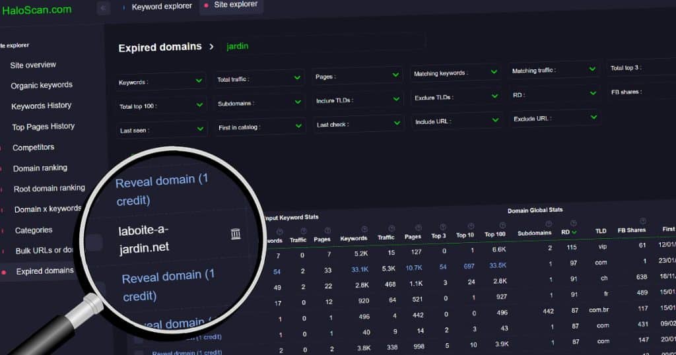The image size is (676, 355).
Task: Click the Top 100 column header
Action: [x=494, y=234]
